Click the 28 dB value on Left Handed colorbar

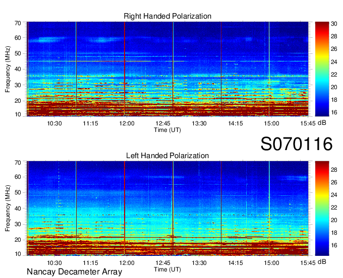(334, 170)
